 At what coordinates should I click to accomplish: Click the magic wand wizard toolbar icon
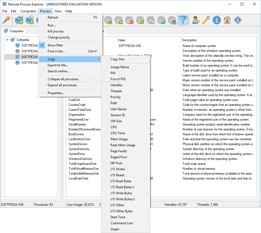click(x=6, y=20)
